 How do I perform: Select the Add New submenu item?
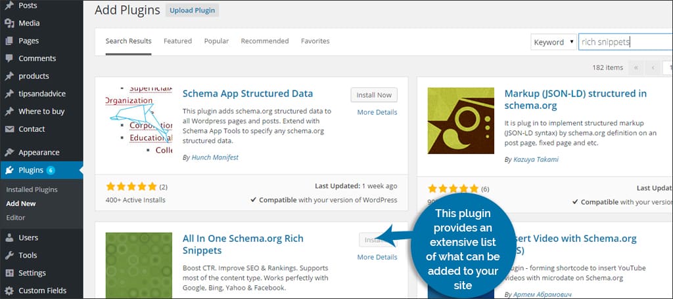point(21,203)
